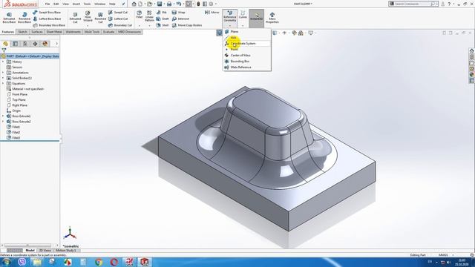Click the Undo icon in top toolbar
475x267 pixels.
click(x=178, y=4)
